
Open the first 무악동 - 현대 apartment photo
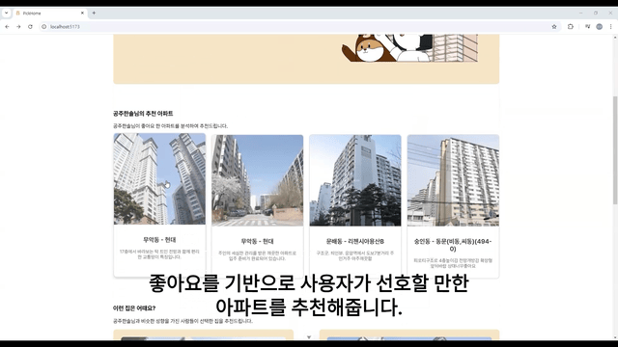click(159, 178)
